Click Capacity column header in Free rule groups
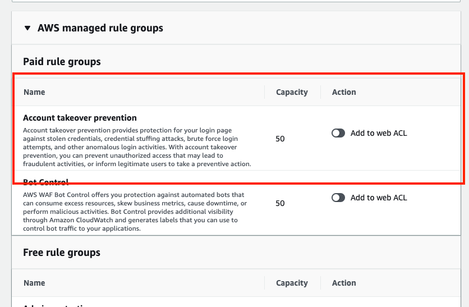 click(x=292, y=283)
